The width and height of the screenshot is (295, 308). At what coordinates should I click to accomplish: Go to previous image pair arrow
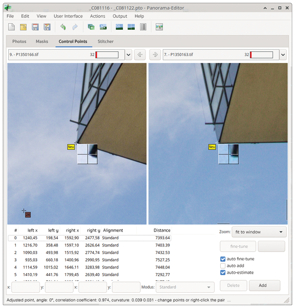[x=140, y=54]
